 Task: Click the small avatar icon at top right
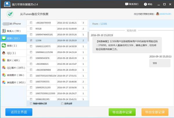pos(157,14)
